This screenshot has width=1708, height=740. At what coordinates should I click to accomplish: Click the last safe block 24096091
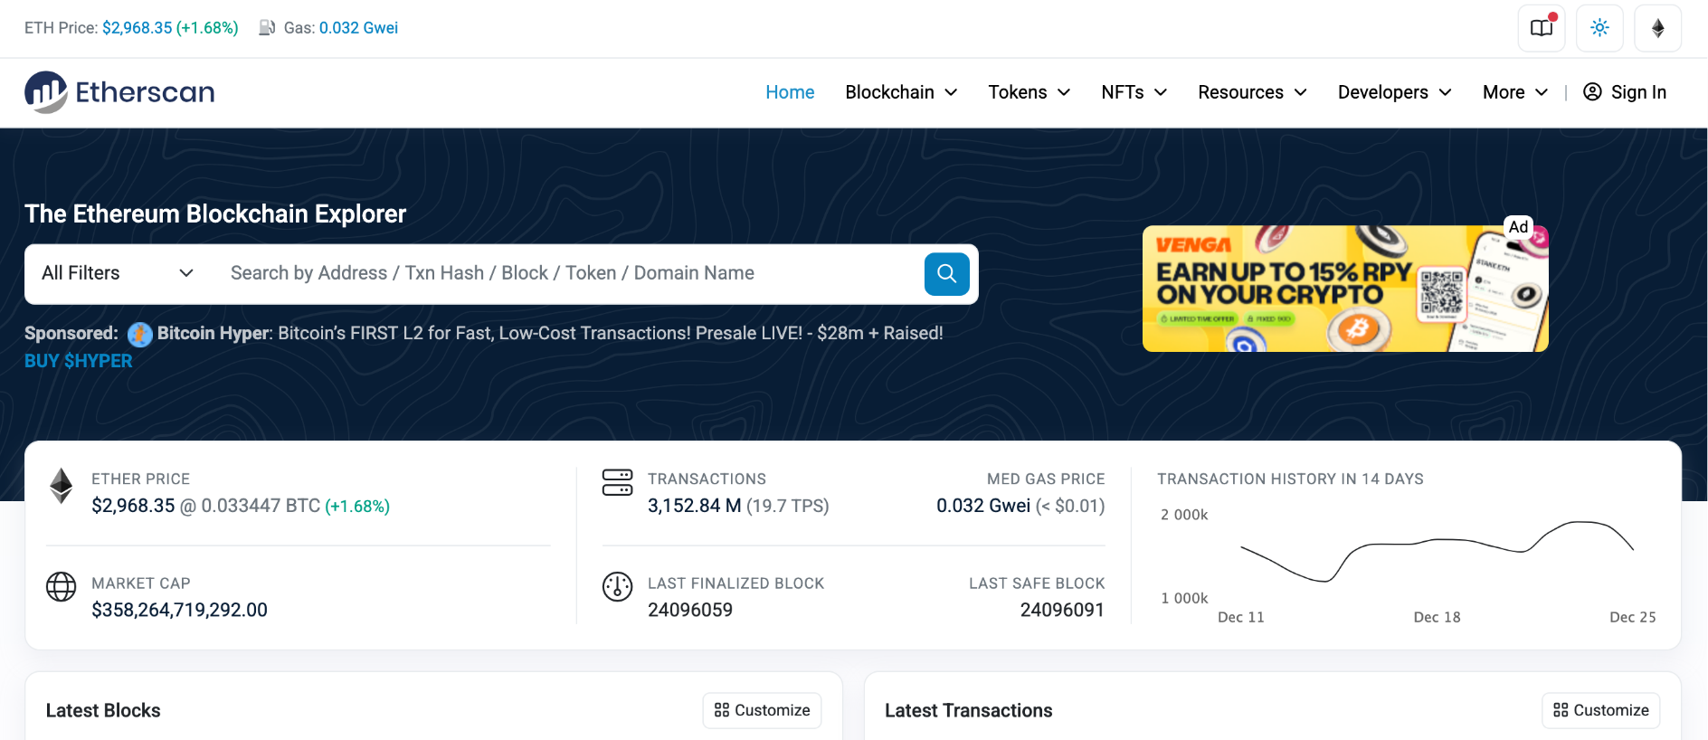click(x=1062, y=610)
